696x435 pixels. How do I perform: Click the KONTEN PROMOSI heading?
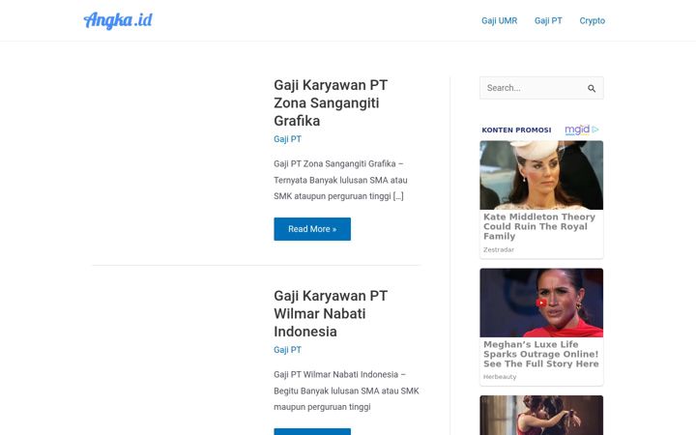coord(516,130)
